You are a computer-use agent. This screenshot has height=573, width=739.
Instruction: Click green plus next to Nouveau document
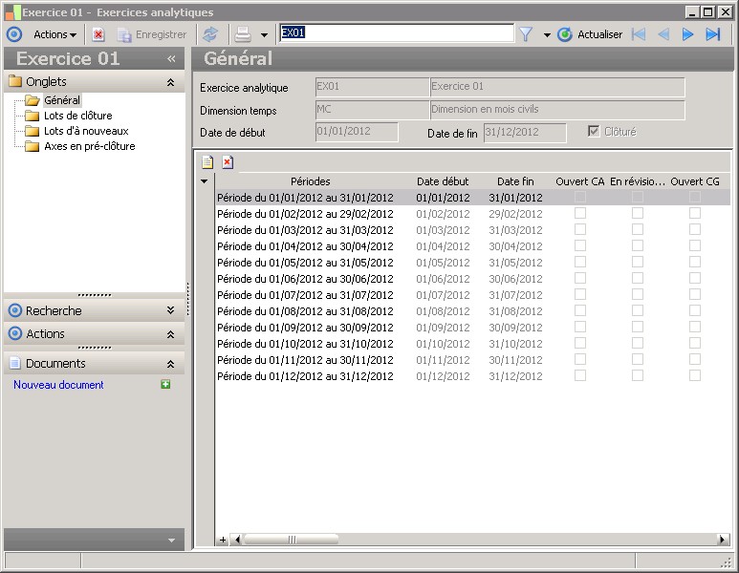[166, 385]
